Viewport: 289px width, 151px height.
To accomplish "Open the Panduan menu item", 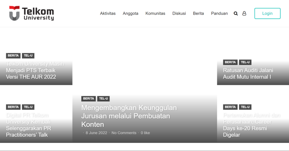I will pyautogui.click(x=219, y=13).
